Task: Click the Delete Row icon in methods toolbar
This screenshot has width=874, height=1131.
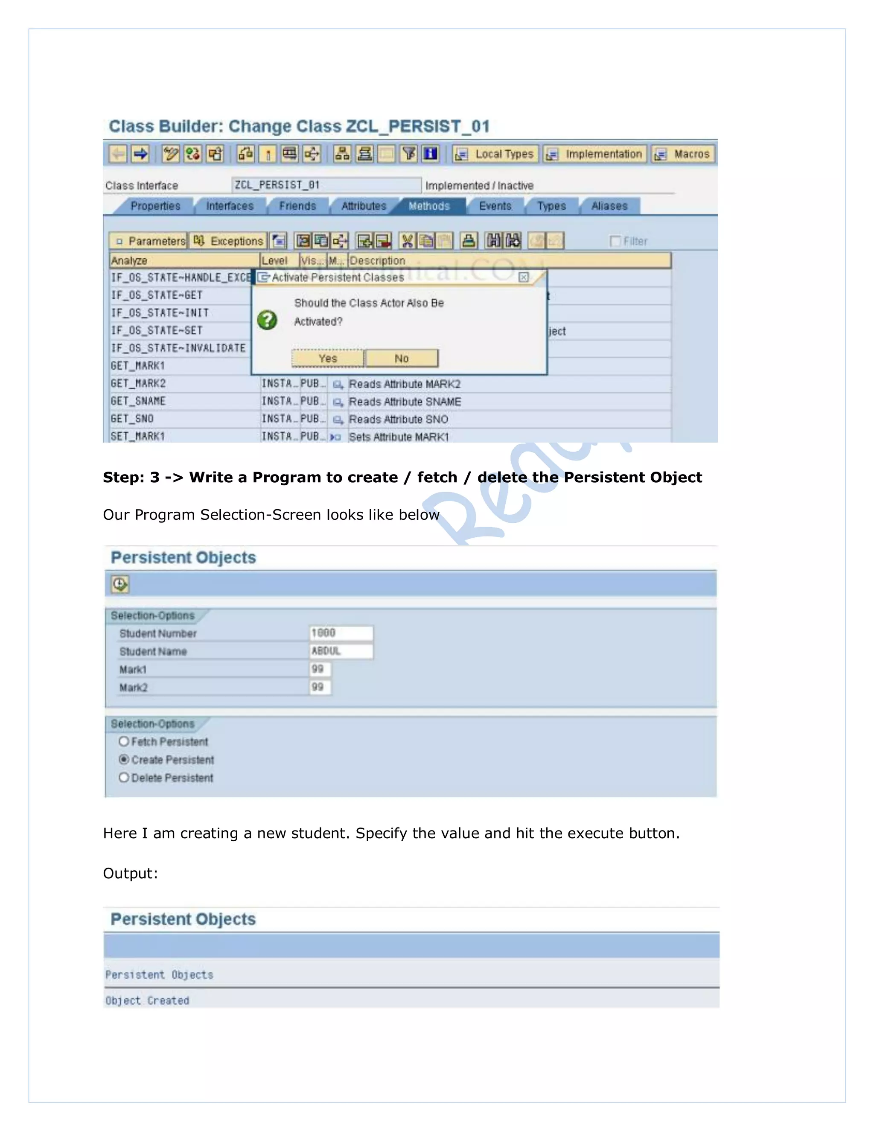Action: pyautogui.click(x=383, y=241)
